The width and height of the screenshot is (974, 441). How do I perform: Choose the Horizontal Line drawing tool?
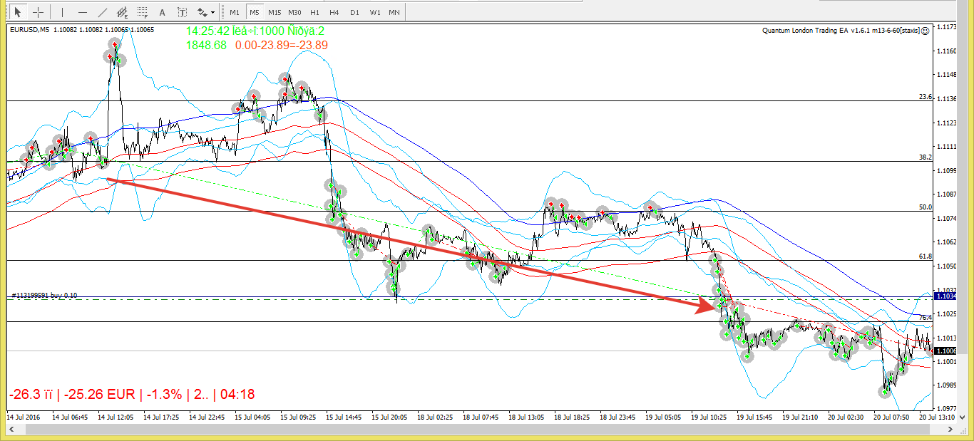tap(83, 11)
